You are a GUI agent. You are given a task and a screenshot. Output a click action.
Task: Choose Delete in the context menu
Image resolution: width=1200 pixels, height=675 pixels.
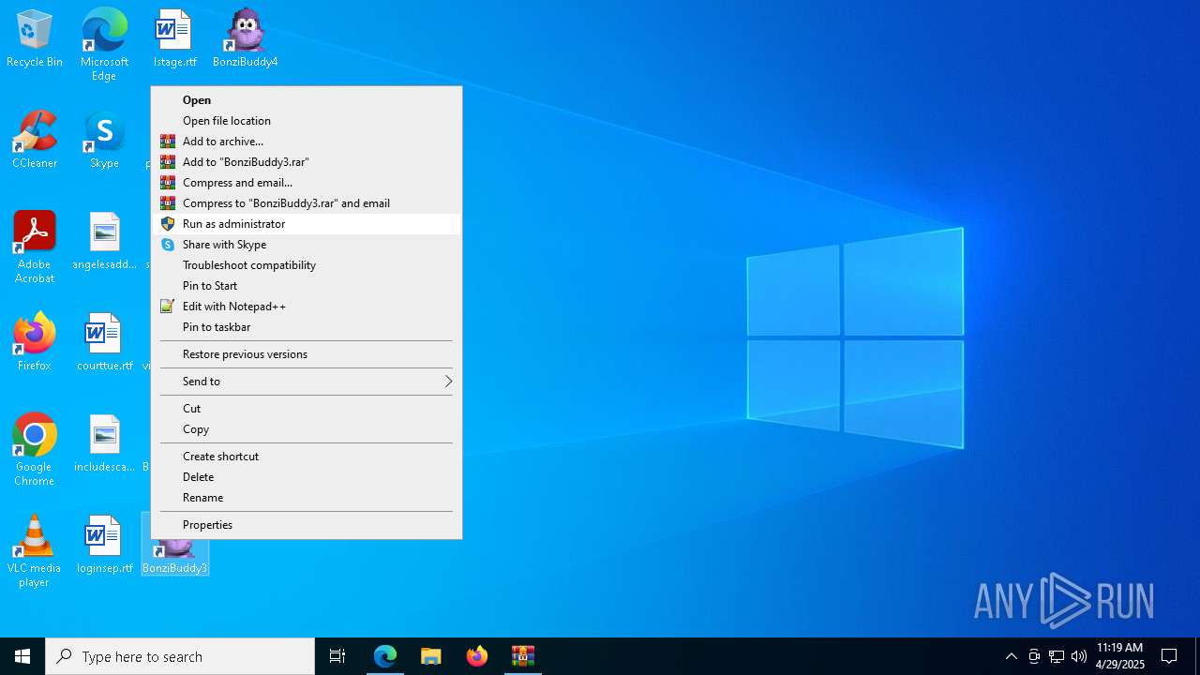[x=307, y=477]
